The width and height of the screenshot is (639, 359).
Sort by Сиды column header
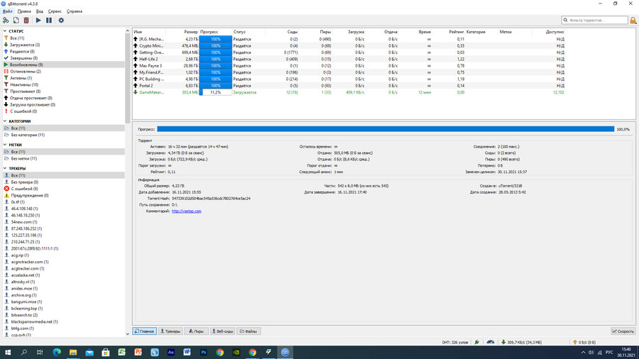click(282, 32)
